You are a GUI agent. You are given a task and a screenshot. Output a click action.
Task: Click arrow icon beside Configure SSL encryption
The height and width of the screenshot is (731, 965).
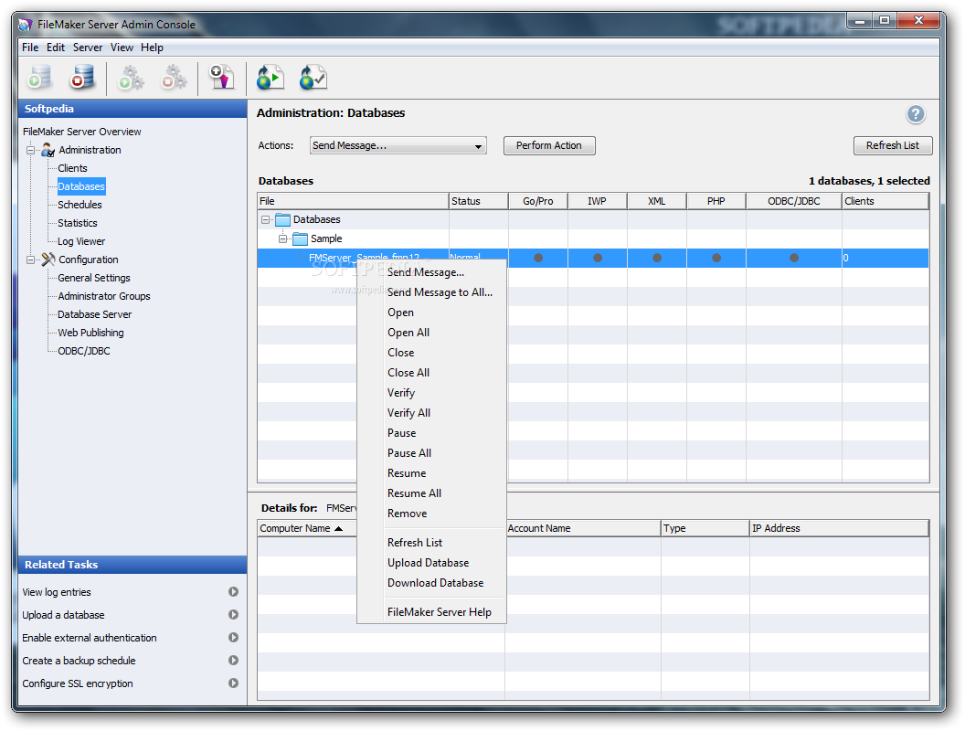[233, 683]
